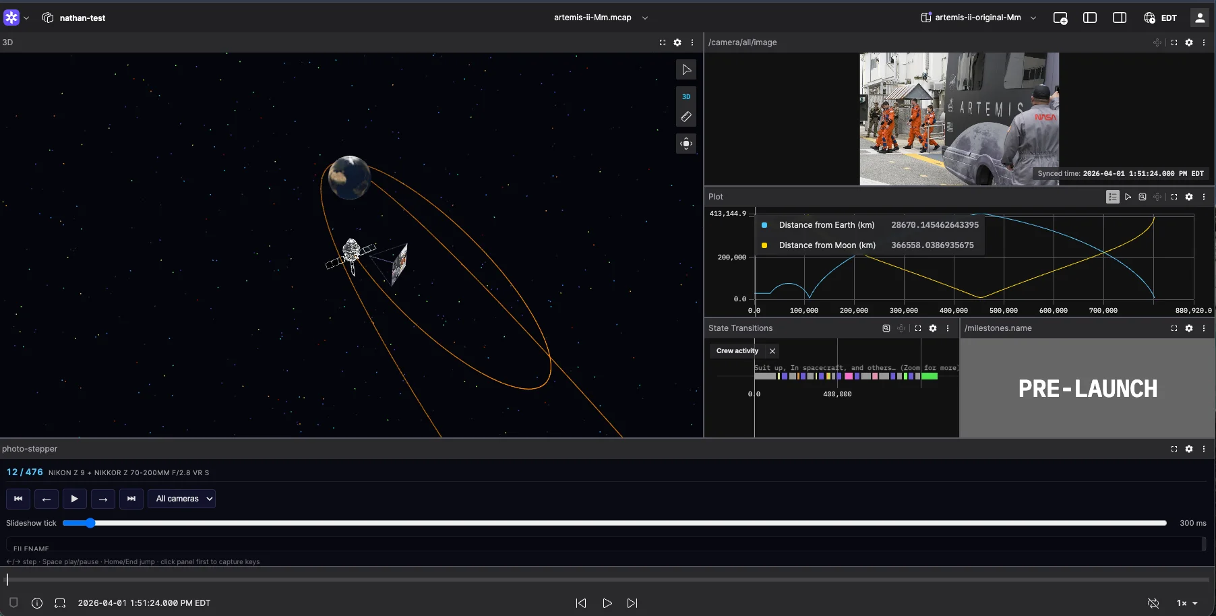
Task: Open /milestones.name panel settings
Action: click(x=1189, y=328)
